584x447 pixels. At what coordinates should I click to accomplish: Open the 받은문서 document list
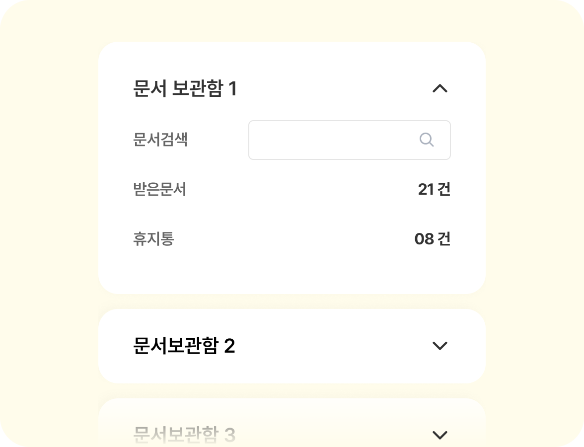click(x=160, y=190)
